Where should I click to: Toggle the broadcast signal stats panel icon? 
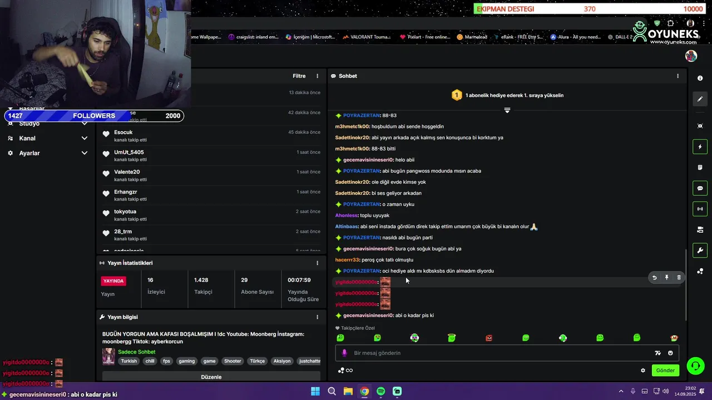700,209
